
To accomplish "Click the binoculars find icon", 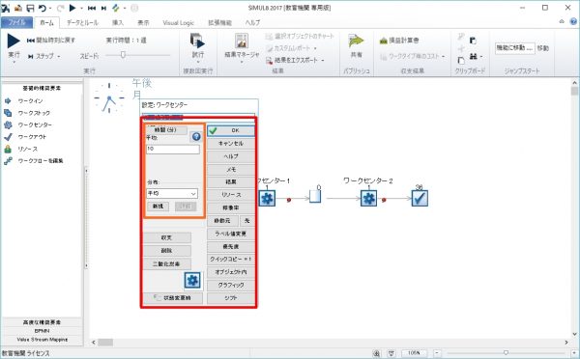I will tap(473, 57).
